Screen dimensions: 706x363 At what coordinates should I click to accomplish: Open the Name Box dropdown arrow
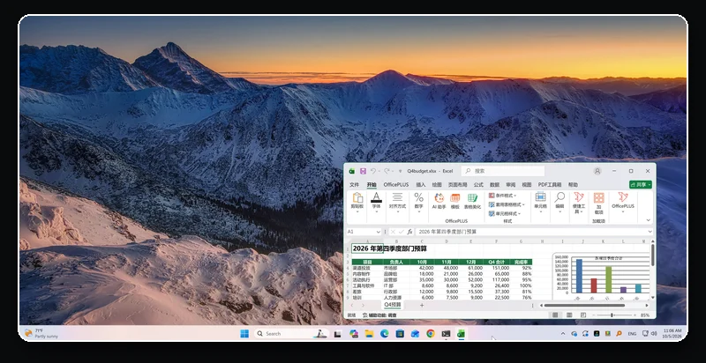[379, 232]
